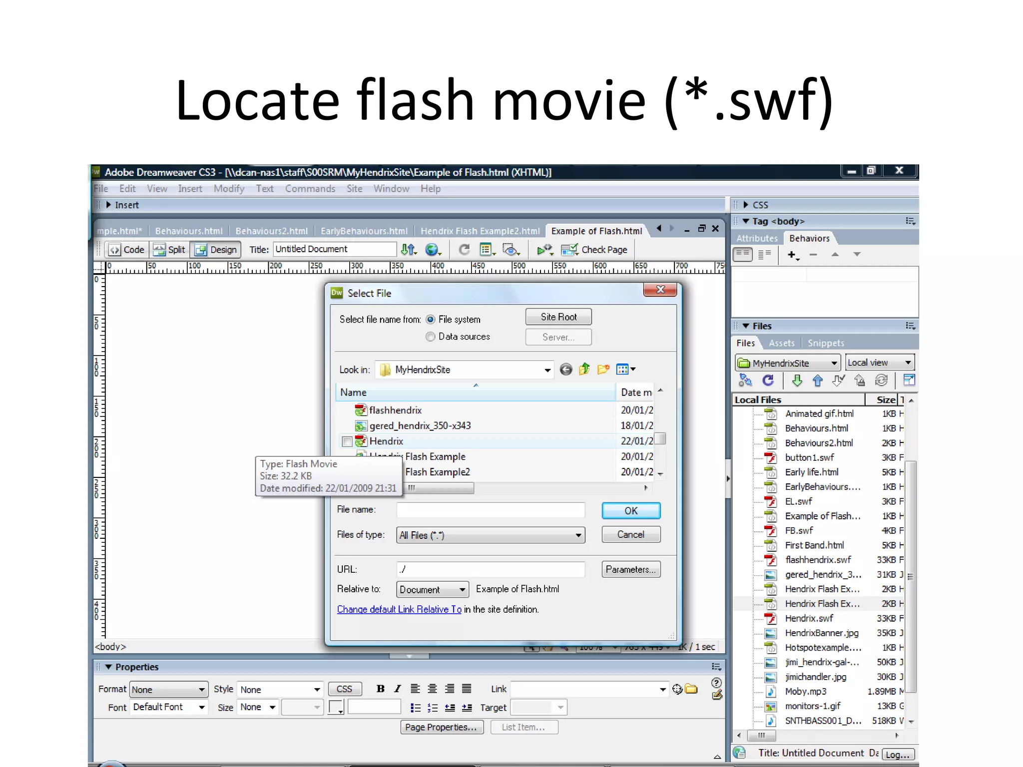Click Remove behavior minus button
The width and height of the screenshot is (1023, 767).
[x=813, y=255]
